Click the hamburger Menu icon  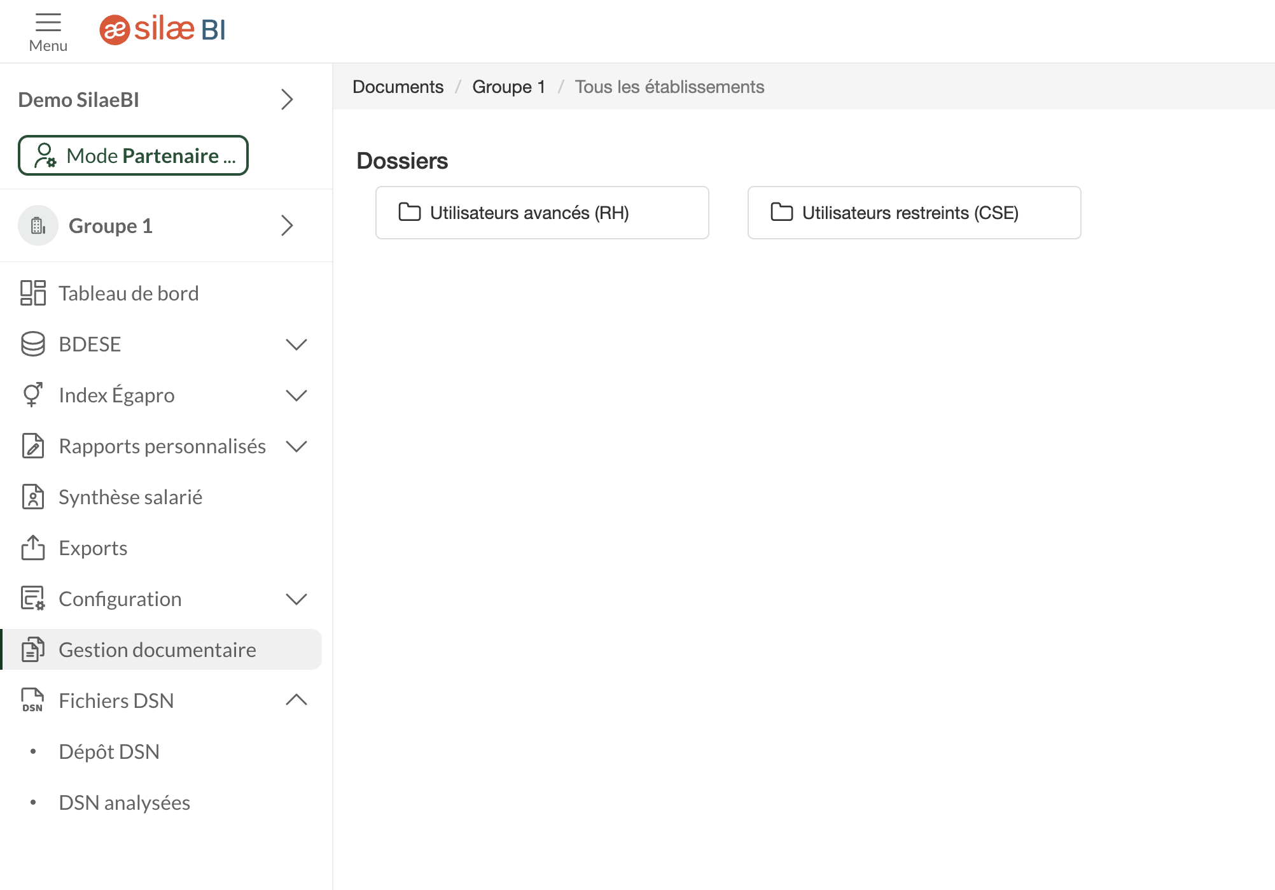pyautogui.click(x=48, y=23)
